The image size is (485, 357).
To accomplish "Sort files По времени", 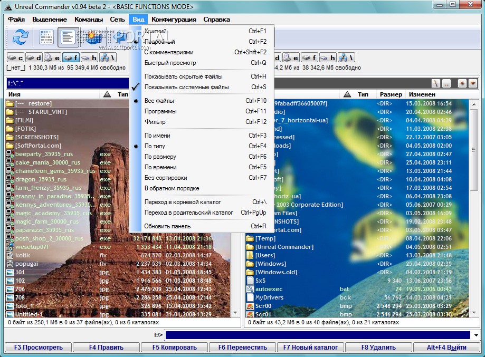I will pyautogui.click(x=202, y=167).
